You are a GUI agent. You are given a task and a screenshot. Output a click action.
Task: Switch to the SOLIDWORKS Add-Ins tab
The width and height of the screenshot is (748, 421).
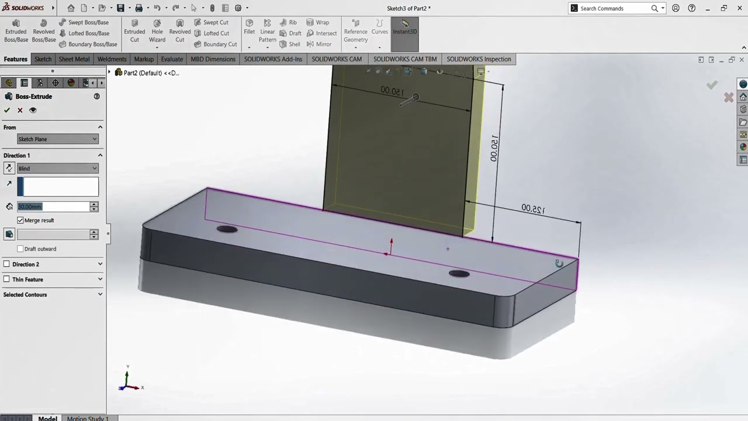click(x=273, y=59)
